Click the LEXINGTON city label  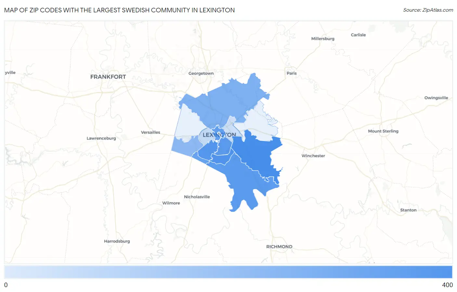(x=219, y=135)
